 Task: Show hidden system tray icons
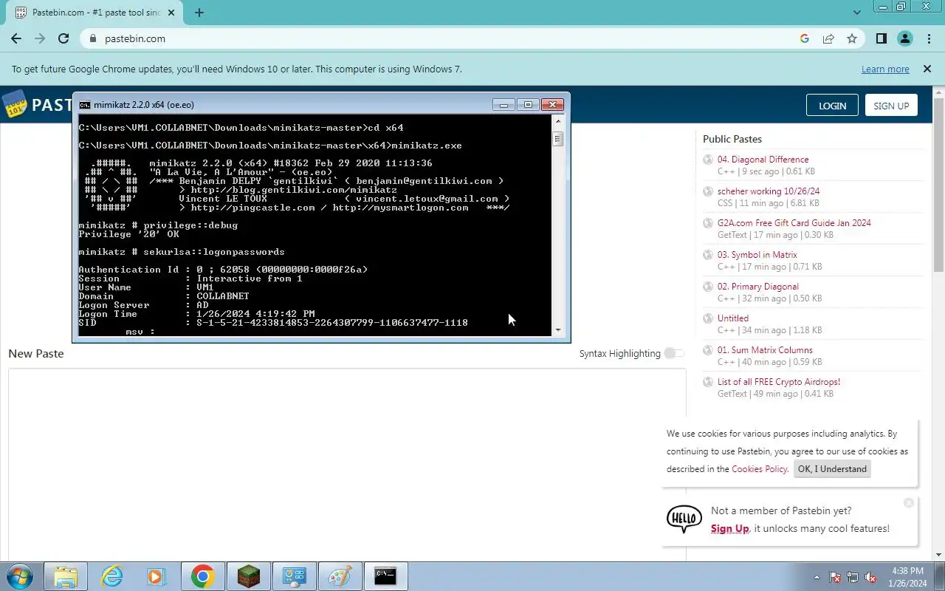[817, 577]
